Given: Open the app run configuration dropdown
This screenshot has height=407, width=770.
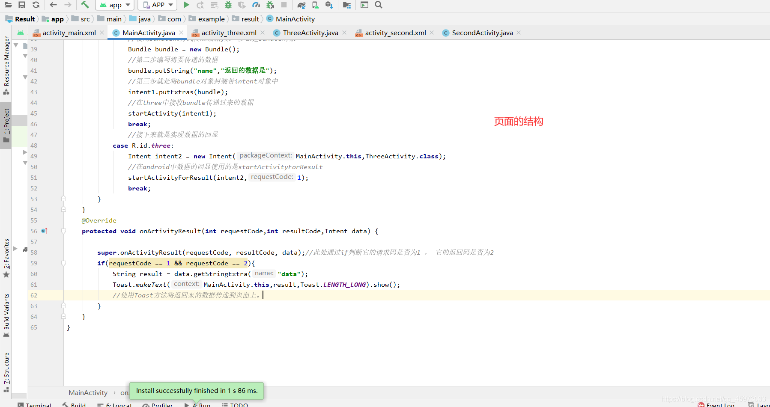Looking at the screenshot, I should (x=115, y=5).
